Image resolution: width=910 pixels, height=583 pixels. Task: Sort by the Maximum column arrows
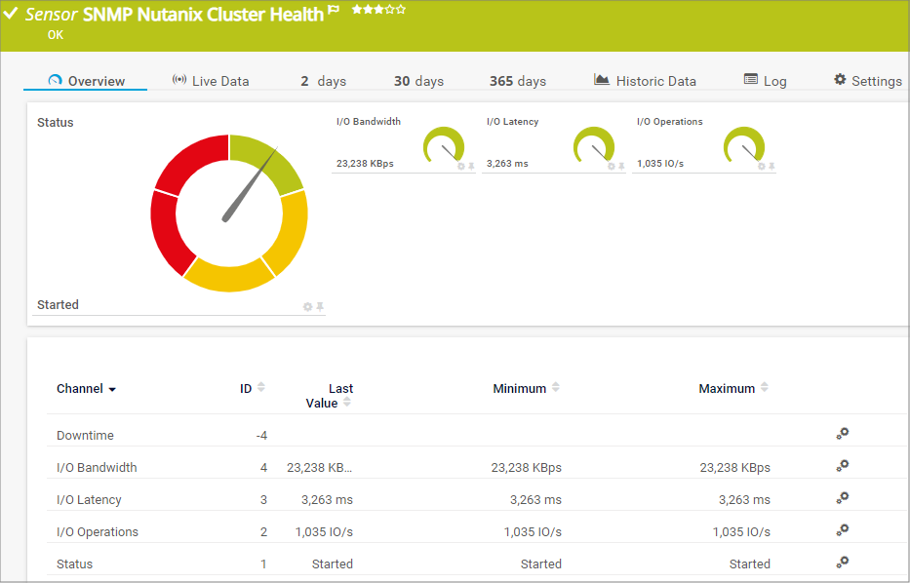point(765,388)
